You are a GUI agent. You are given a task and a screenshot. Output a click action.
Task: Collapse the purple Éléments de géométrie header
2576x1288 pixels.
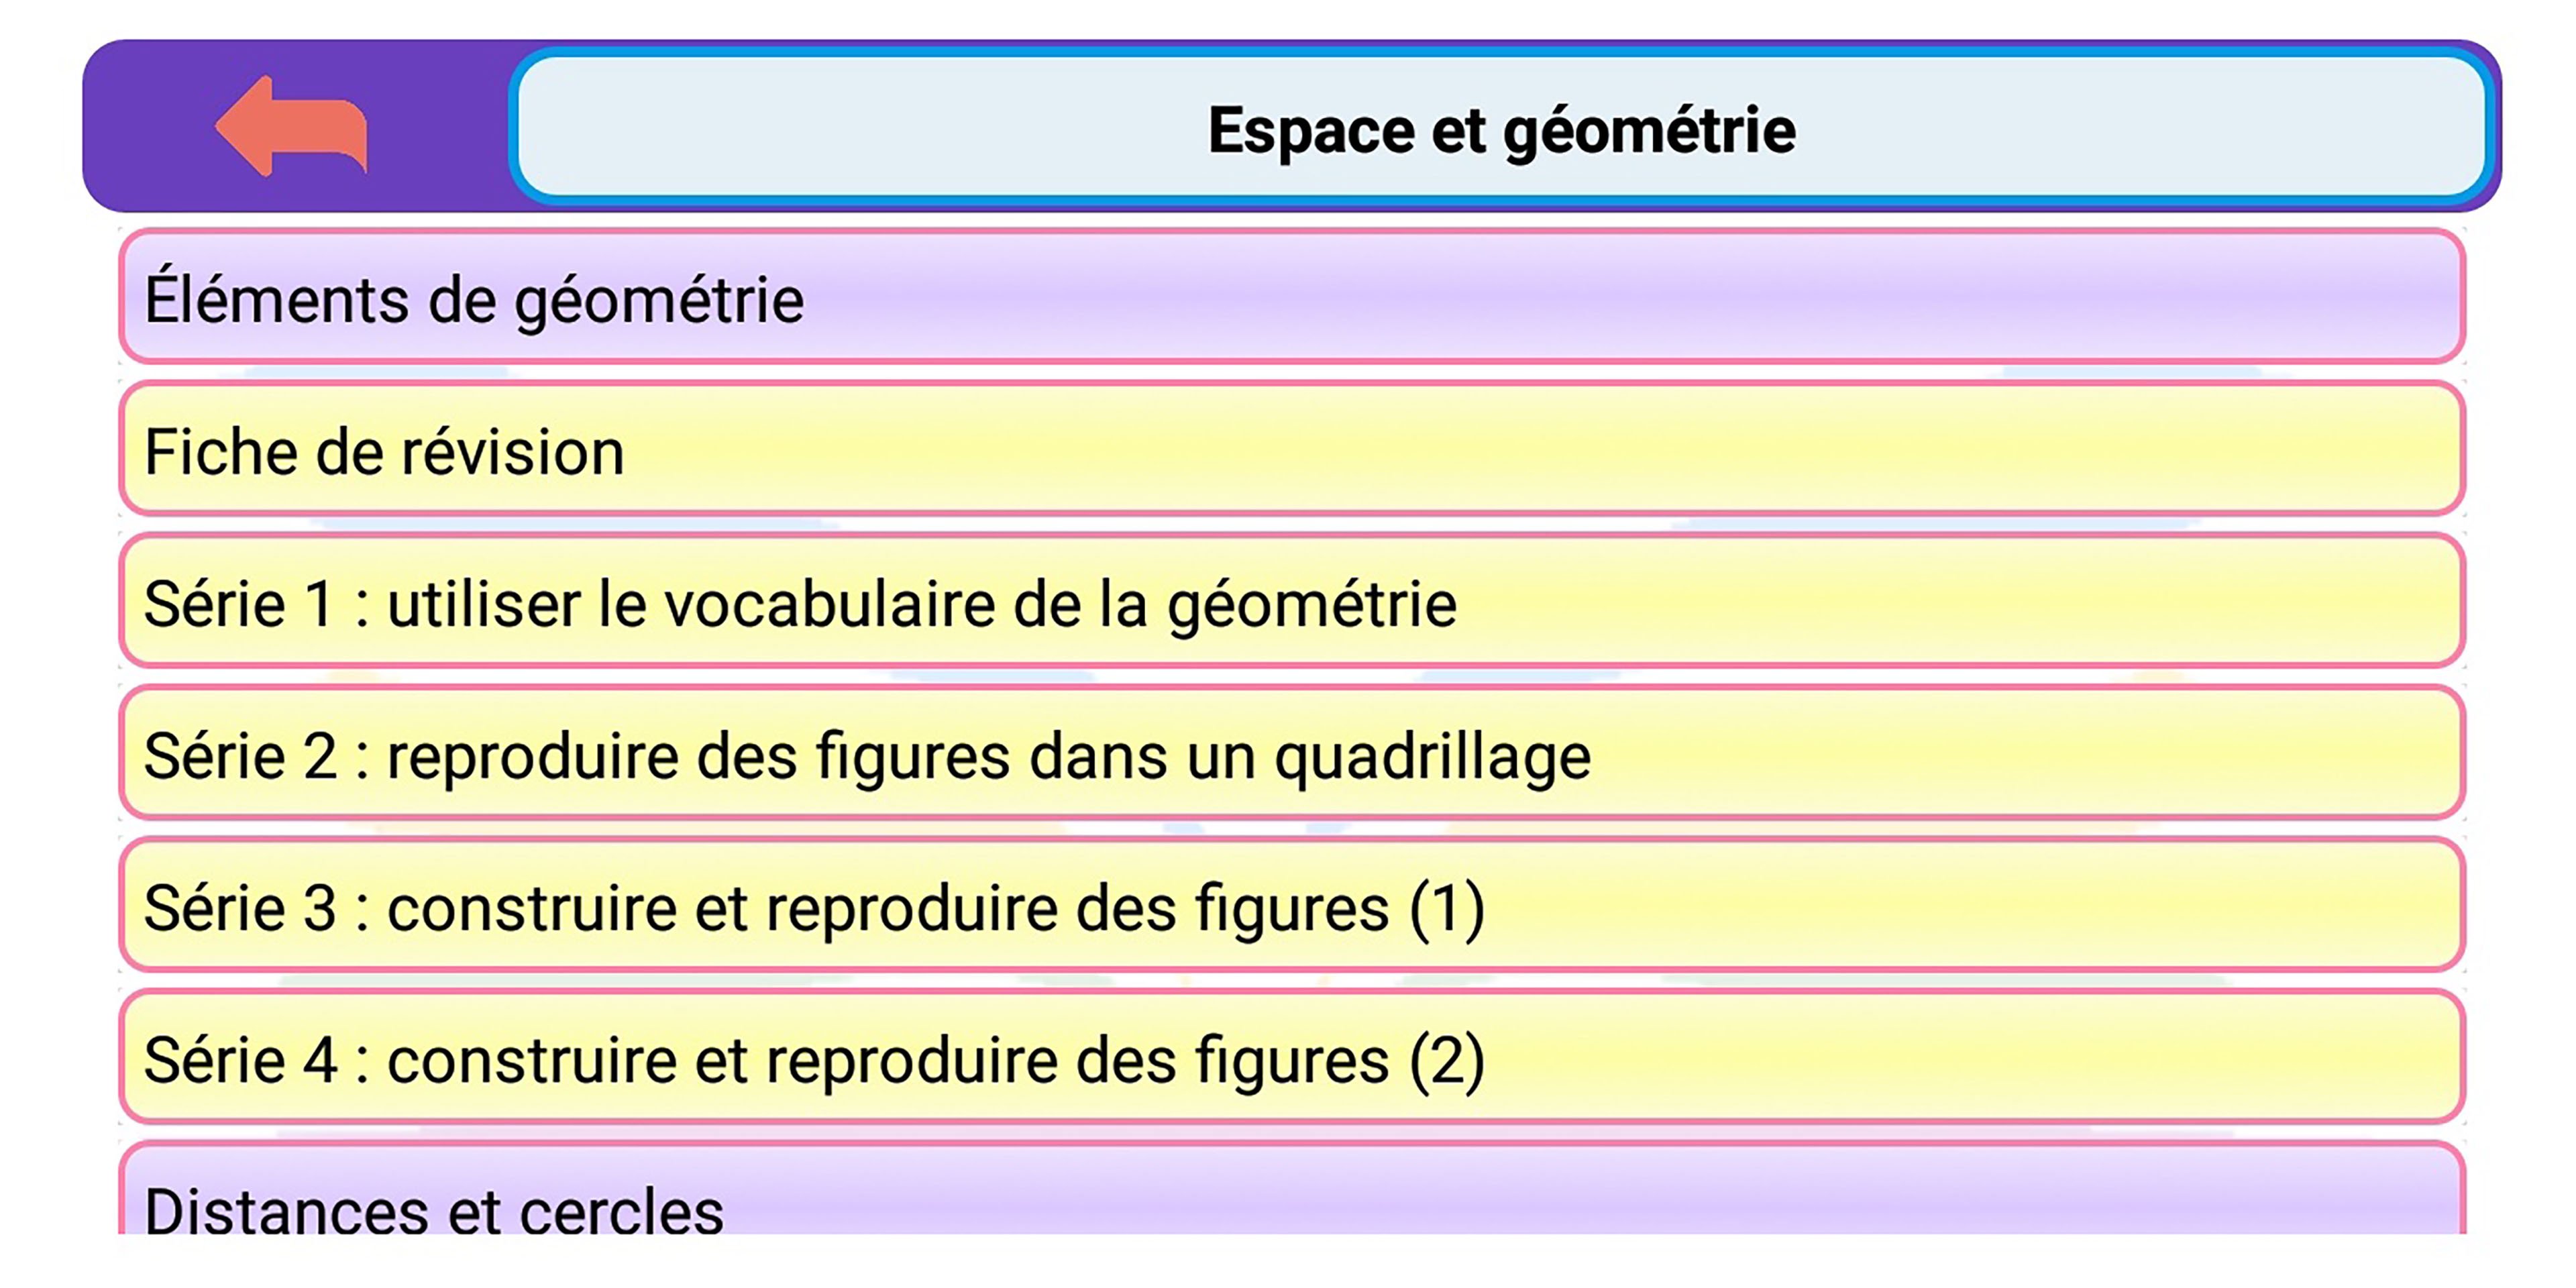coord(1290,298)
